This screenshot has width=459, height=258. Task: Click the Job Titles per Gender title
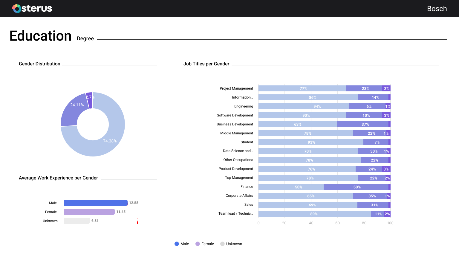click(206, 64)
